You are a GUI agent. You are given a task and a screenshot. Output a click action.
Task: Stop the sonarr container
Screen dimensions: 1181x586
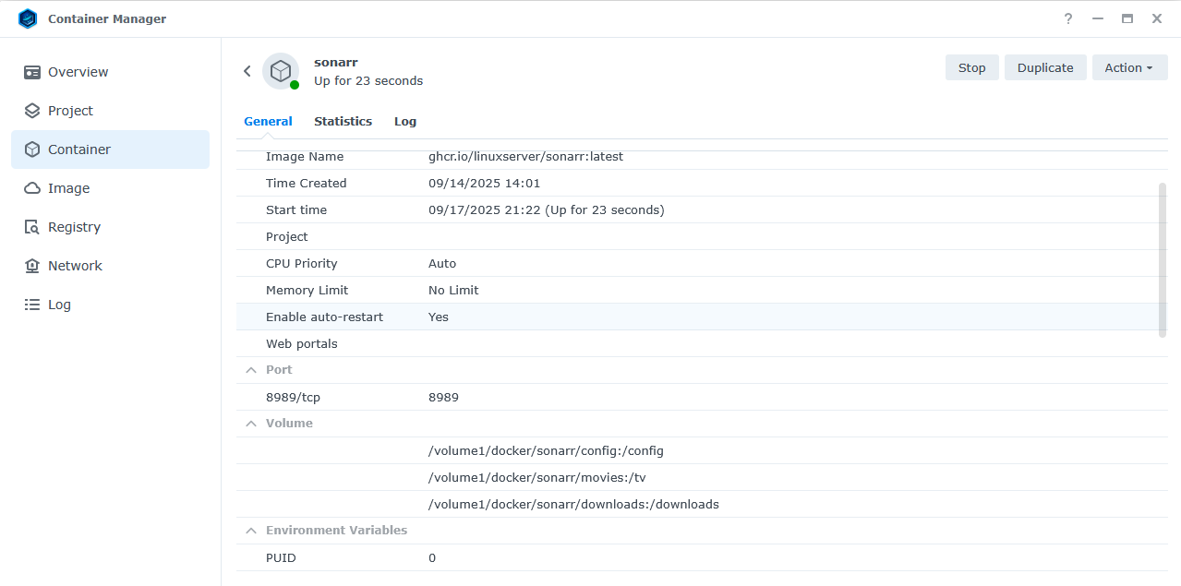(x=972, y=67)
